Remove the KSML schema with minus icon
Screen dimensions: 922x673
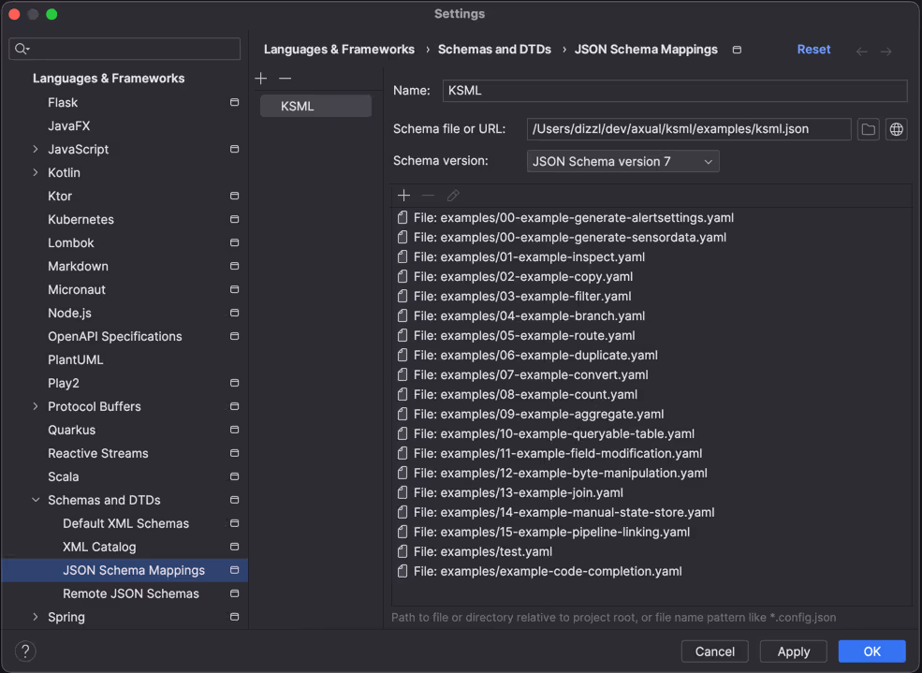pos(285,79)
